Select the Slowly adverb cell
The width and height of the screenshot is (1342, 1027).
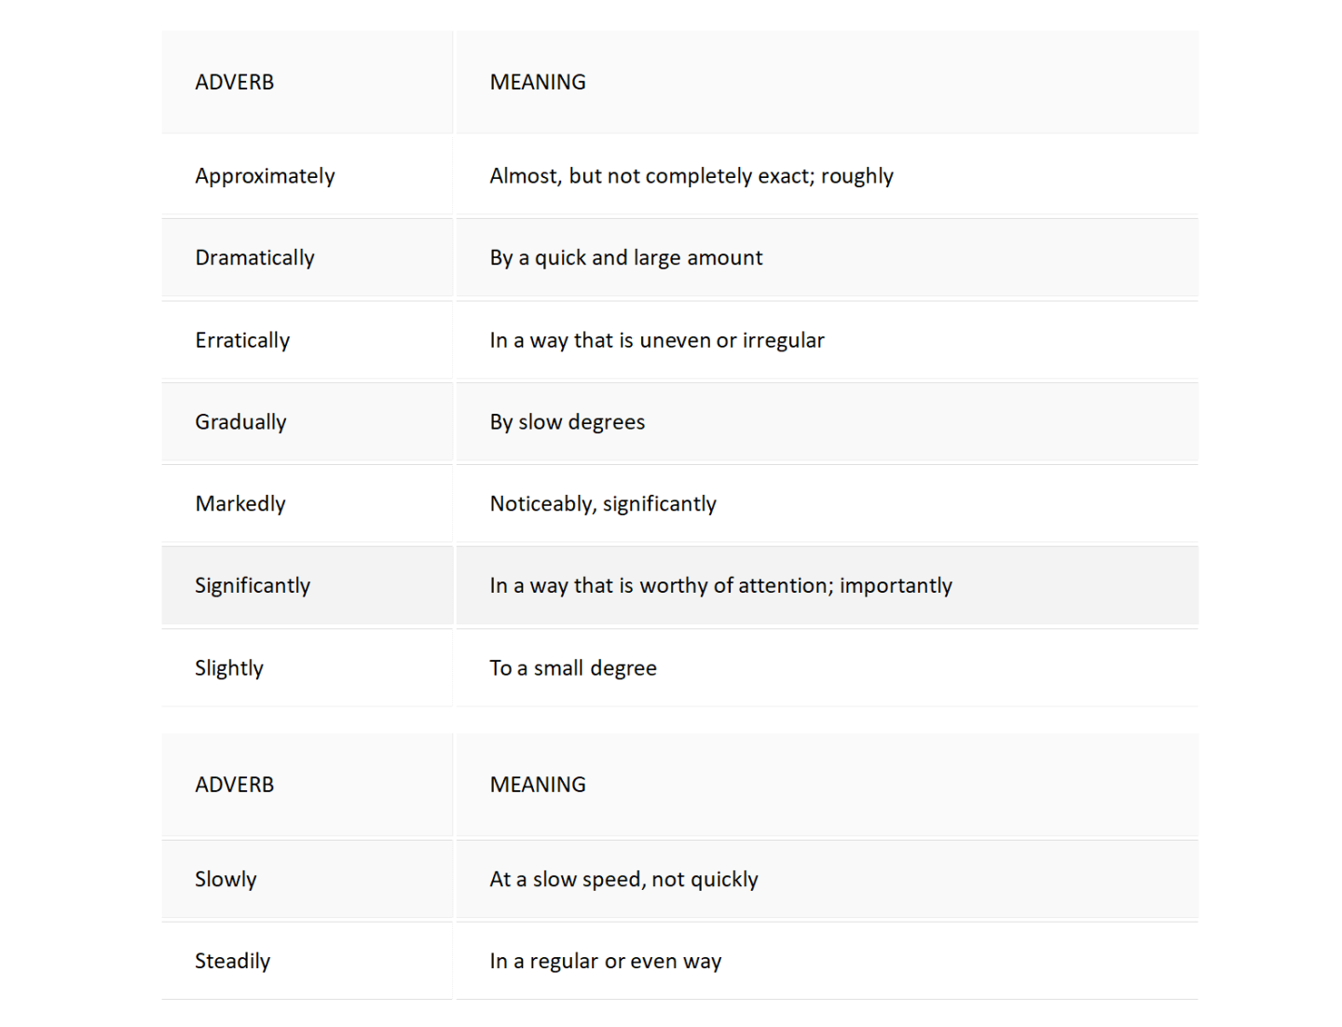[226, 880]
